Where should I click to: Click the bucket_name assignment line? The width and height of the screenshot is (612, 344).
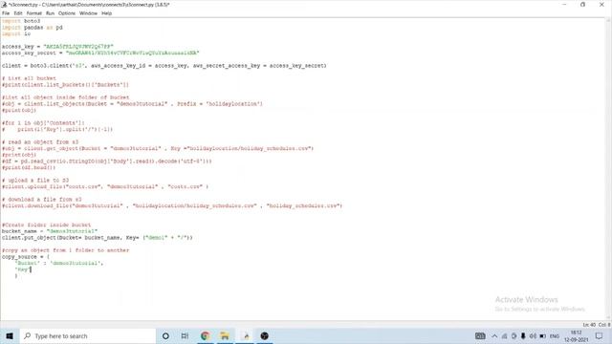tap(50, 231)
